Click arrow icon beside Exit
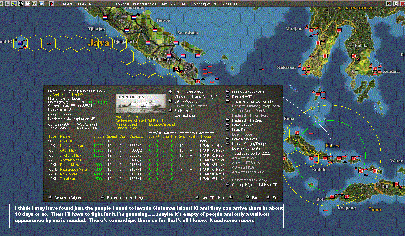 [268, 197]
